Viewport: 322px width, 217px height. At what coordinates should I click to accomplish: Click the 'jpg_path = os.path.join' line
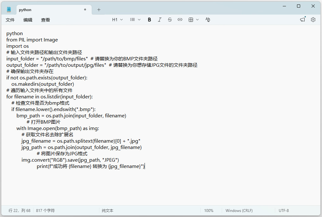[x=82, y=148]
